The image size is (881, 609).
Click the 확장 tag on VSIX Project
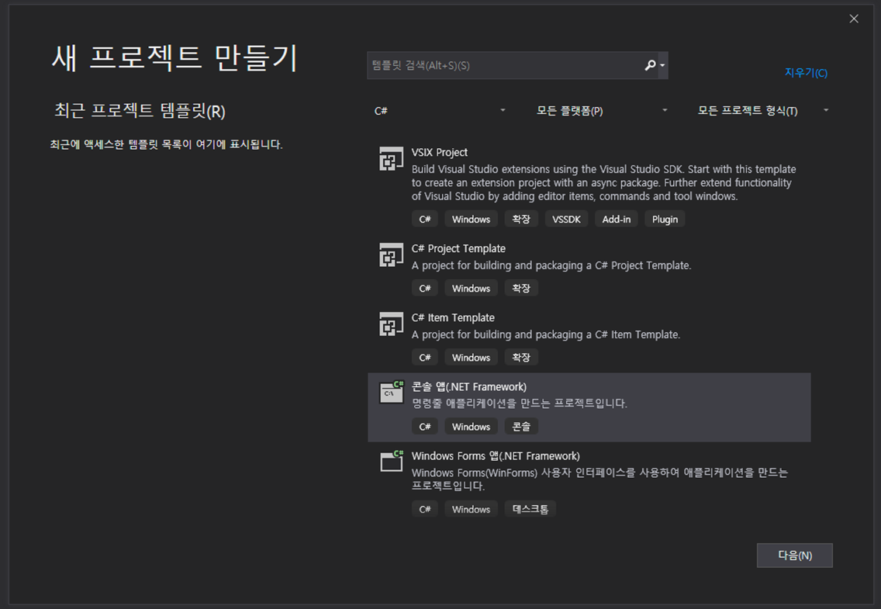[x=521, y=219]
